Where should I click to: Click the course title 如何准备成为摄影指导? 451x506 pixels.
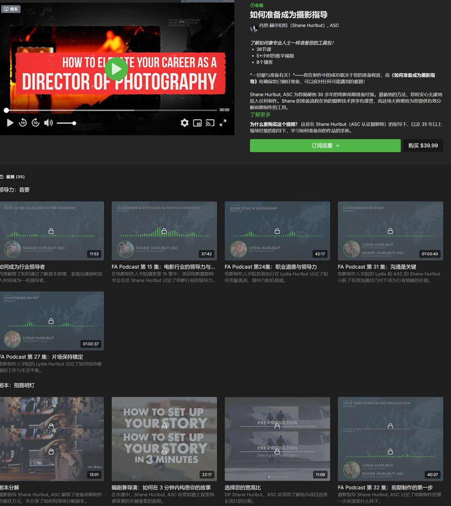[x=289, y=15]
